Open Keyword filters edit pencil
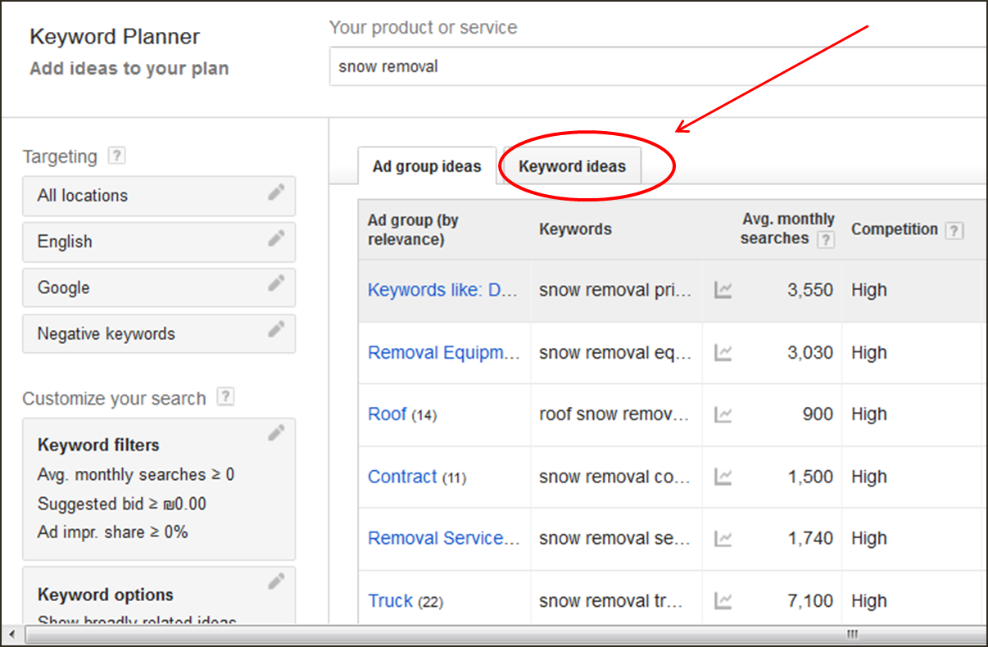 276,433
